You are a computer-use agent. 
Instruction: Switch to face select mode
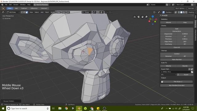coord(27,12)
